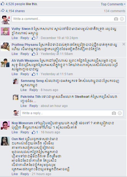Open emoji picker in comment box
Screen dimensions: 127x177
[122, 19]
